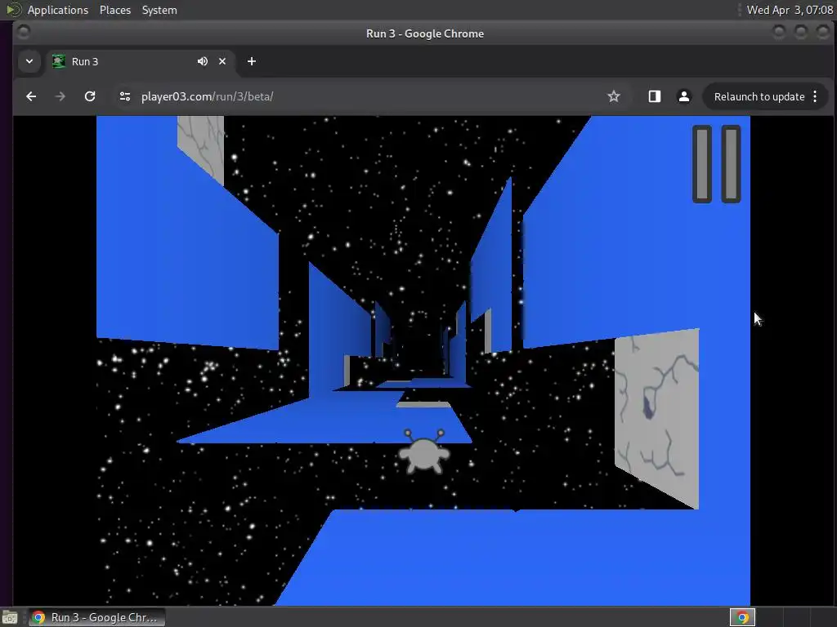View site information for player03.com
Viewport: 837px width, 627px height.
point(125,96)
